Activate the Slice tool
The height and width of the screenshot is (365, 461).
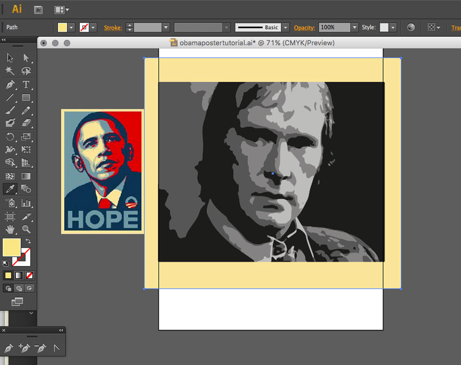point(26,217)
